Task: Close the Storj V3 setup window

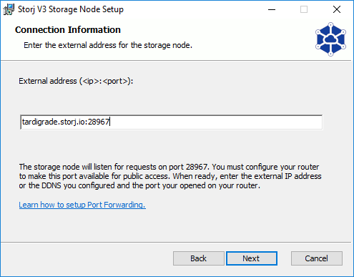Action: click(x=337, y=9)
